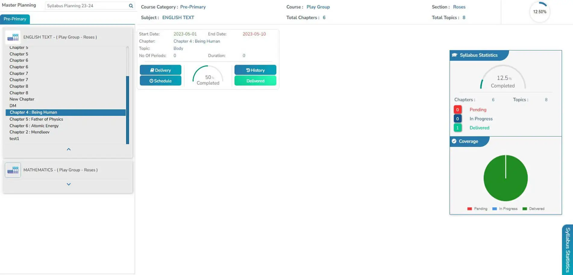573x275 pixels.
Task: Click the red Pending count badge
Action: tap(457, 110)
